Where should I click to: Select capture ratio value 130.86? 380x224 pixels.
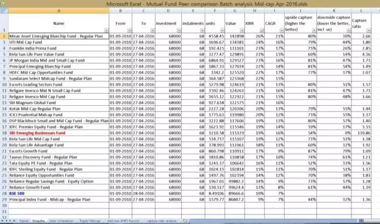(x=361, y=133)
